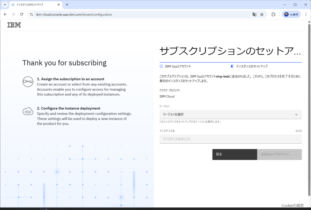Click the 戻る button

[235, 154]
